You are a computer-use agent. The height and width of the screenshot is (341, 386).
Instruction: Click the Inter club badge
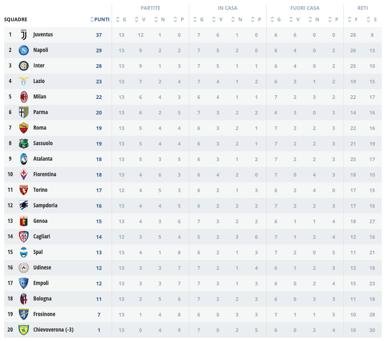point(23,66)
